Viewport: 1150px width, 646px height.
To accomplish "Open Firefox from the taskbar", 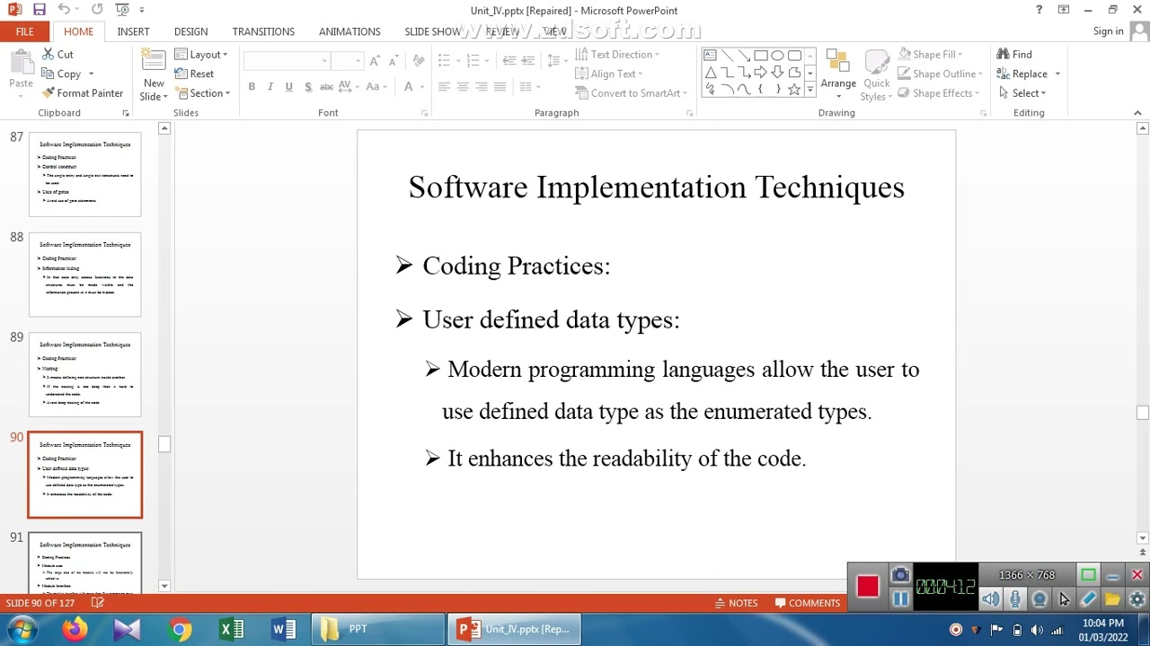I will tap(75, 629).
